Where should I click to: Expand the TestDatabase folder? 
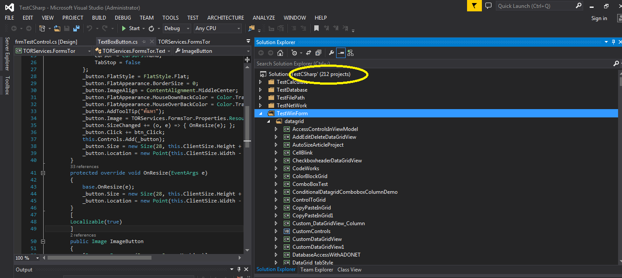coord(261,90)
